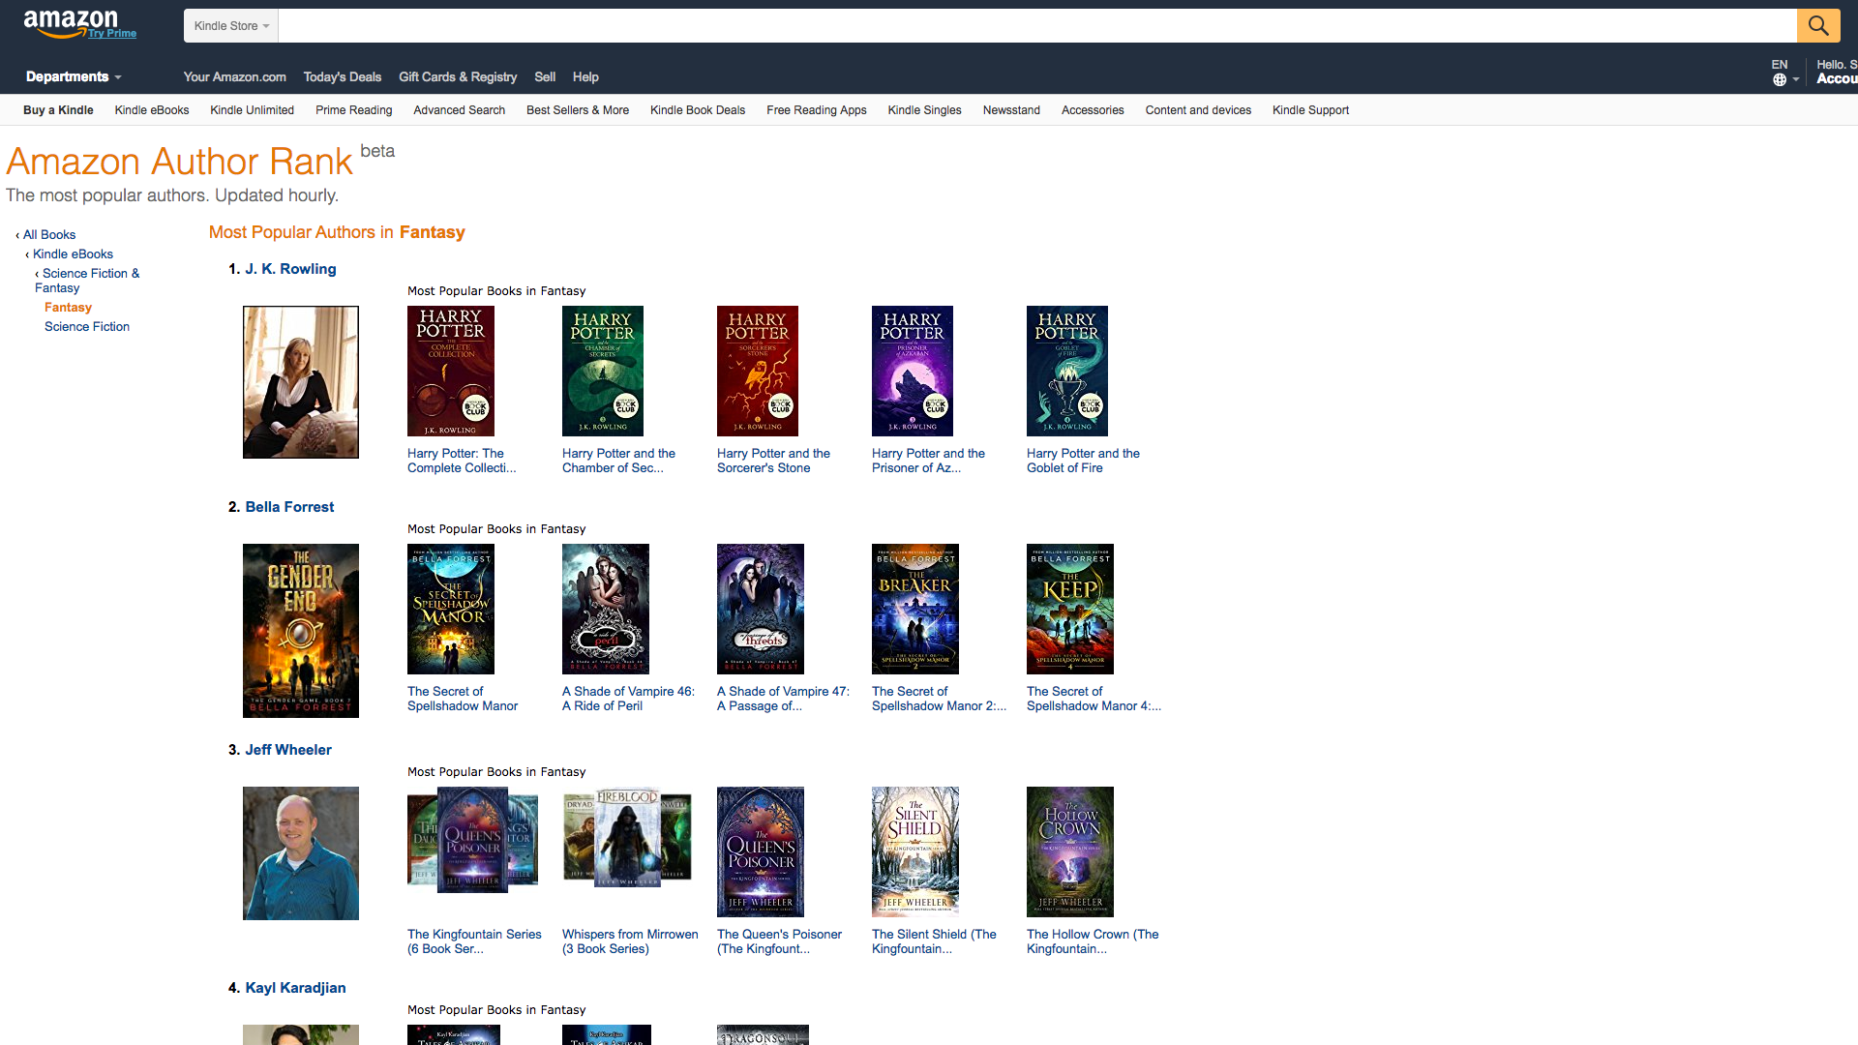Screen dimensions: 1858x1045
Task: Open Goblet of Fire book cover
Action: pyautogui.click(x=1066, y=371)
